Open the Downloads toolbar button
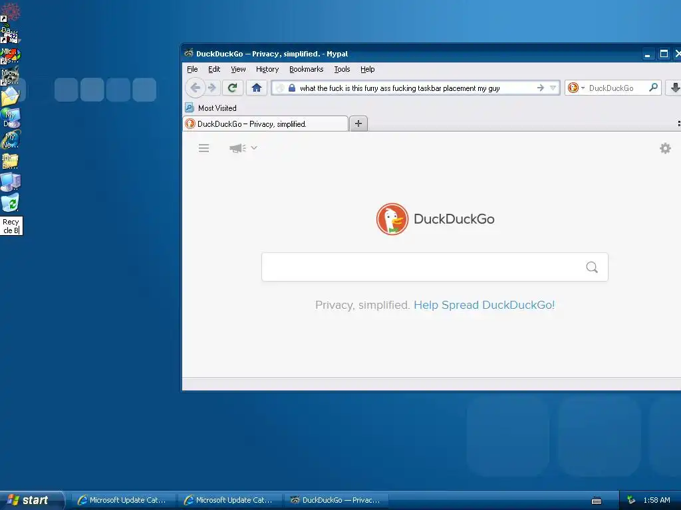 pos(674,88)
